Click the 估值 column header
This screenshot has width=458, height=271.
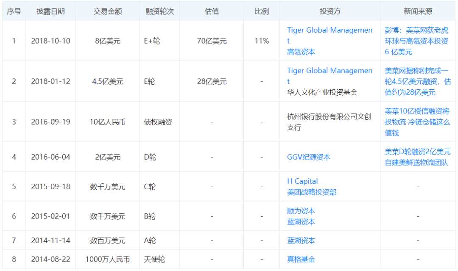tap(212, 11)
